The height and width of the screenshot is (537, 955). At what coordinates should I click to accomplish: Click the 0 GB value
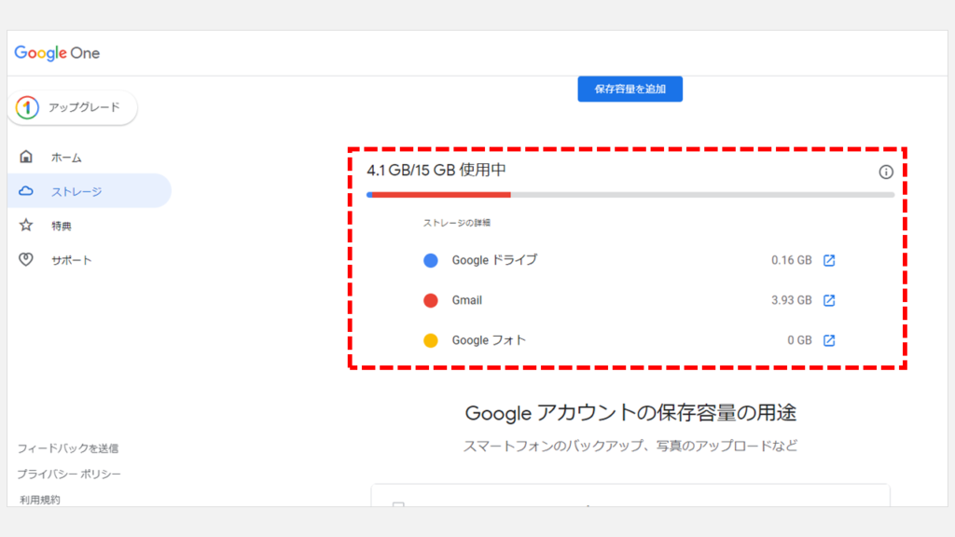[799, 340]
